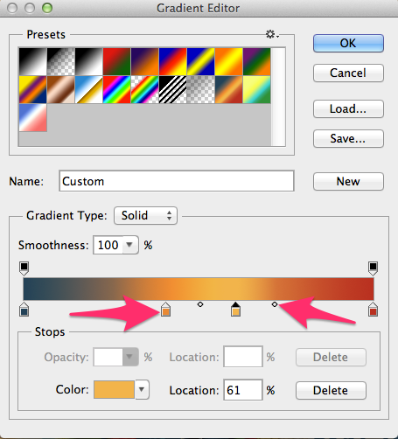Select the dark blue color stop
The height and width of the screenshot is (439, 398).
(24, 310)
